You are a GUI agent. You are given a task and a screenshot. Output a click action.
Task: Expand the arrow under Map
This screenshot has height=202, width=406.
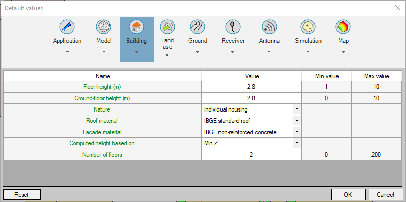tap(343, 52)
